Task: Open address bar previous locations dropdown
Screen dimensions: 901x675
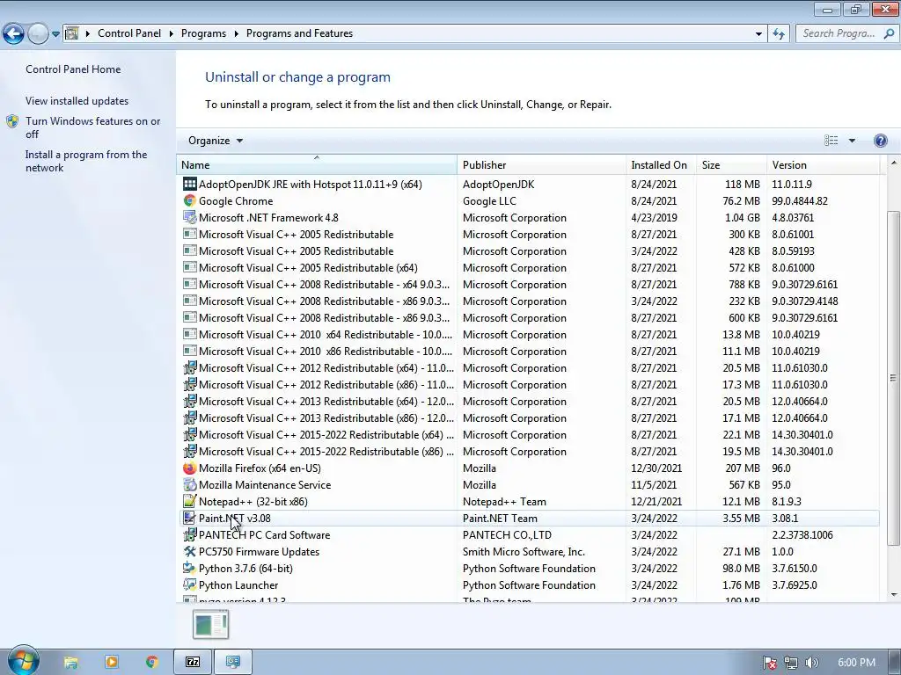Action: coord(758,34)
